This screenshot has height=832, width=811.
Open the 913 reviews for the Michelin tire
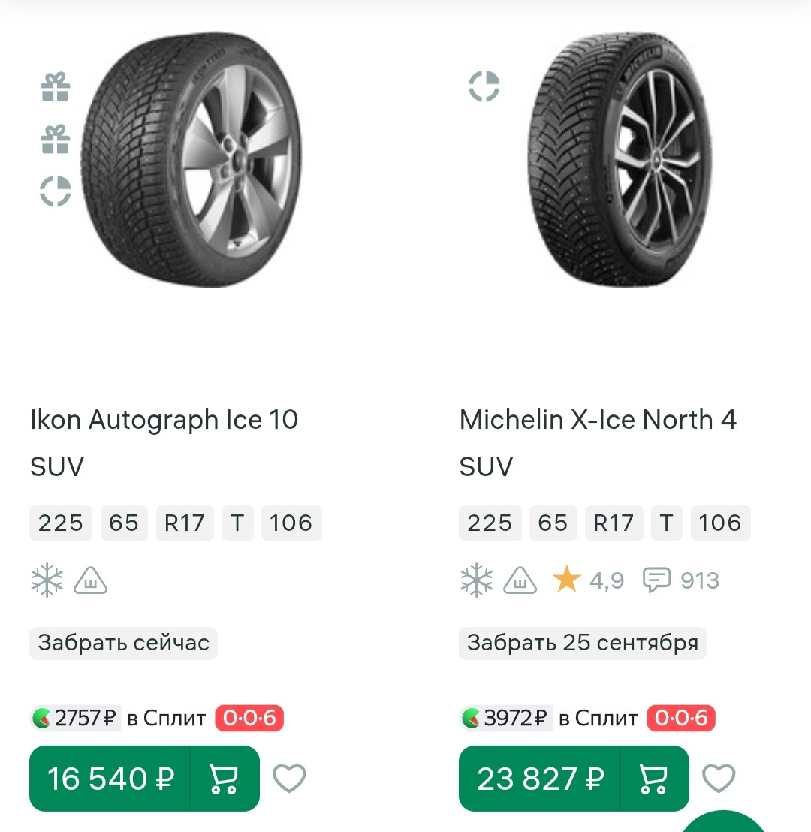(x=681, y=580)
